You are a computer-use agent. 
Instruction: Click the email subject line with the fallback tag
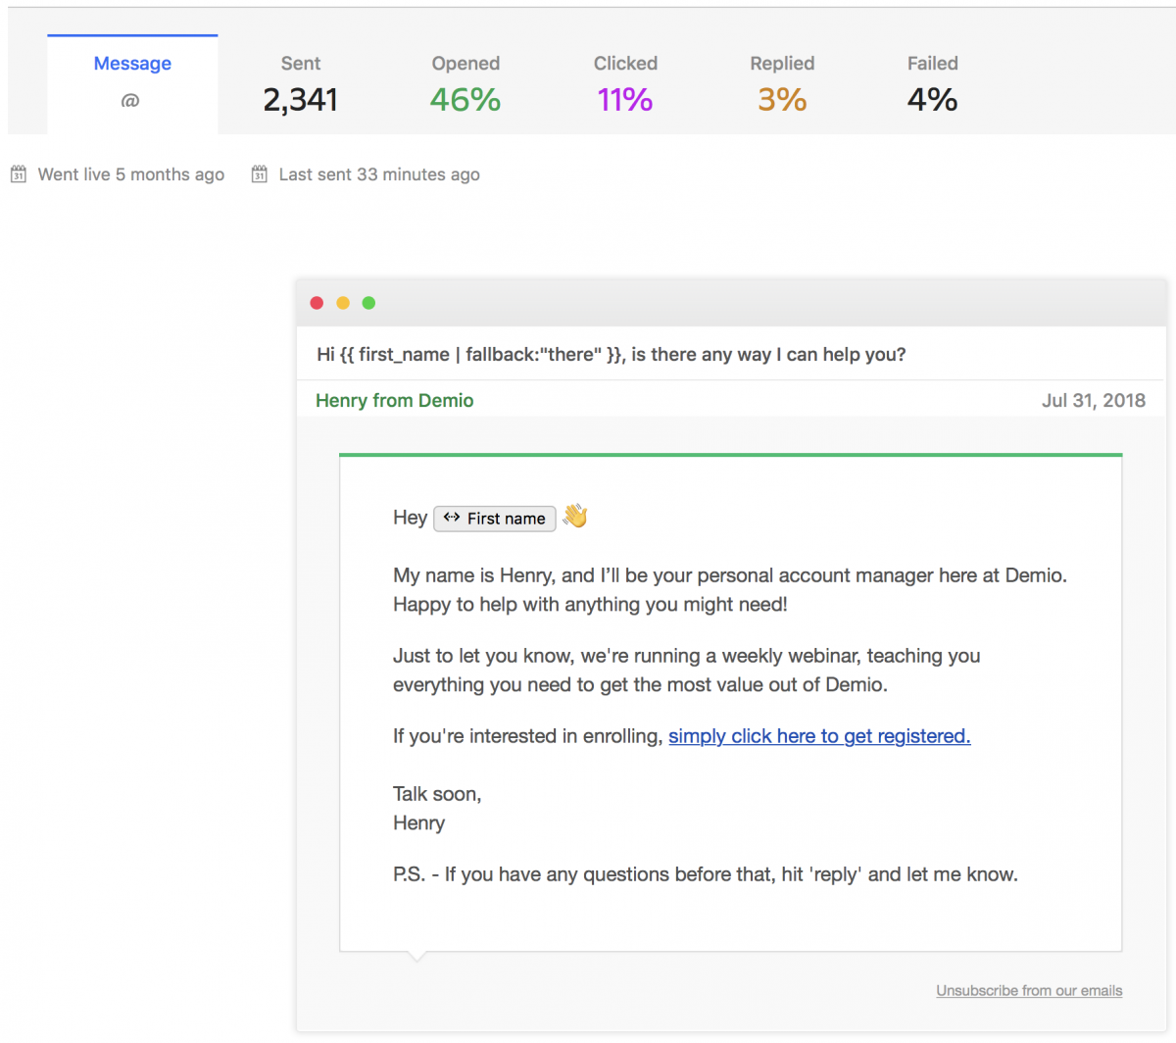point(612,354)
